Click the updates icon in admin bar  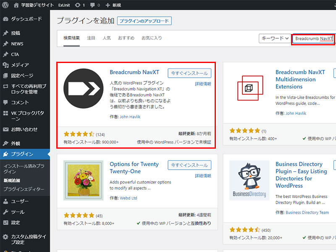pyautogui.click(x=78, y=5)
